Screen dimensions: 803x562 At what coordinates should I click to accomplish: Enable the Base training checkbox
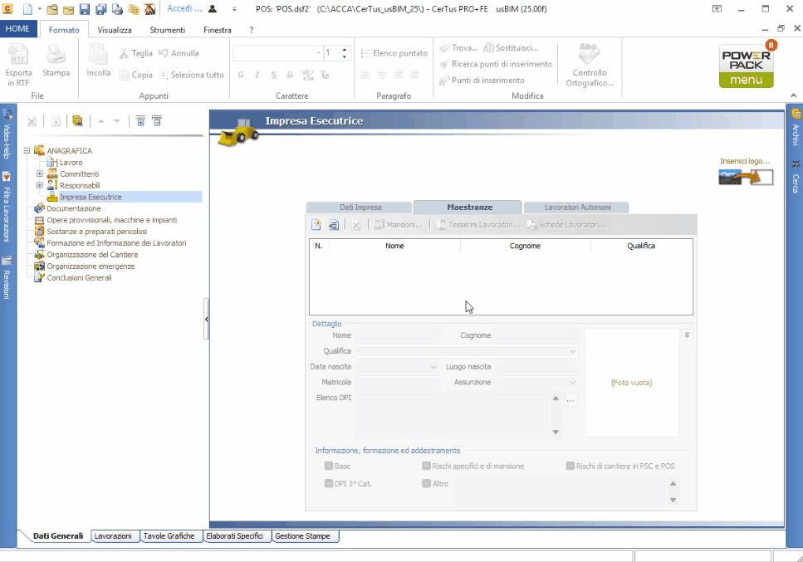pos(329,467)
